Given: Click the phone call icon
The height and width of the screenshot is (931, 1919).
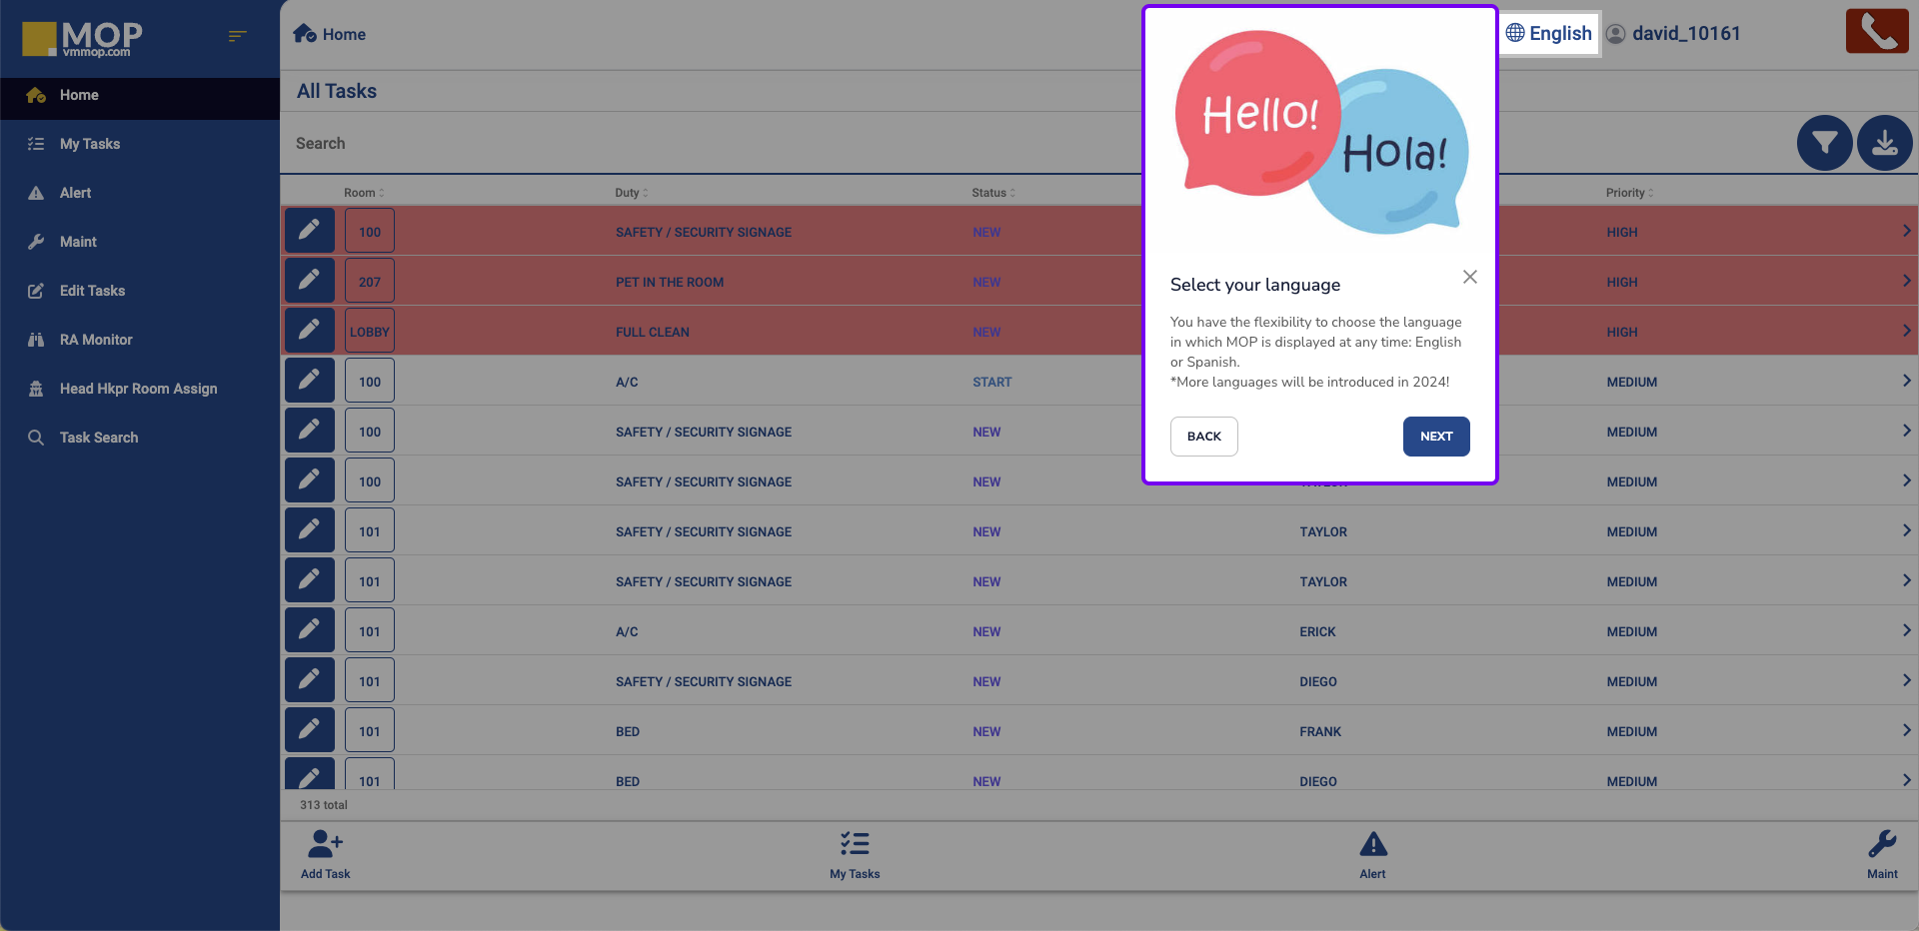Looking at the screenshot, I should [x=1876, y=31].
